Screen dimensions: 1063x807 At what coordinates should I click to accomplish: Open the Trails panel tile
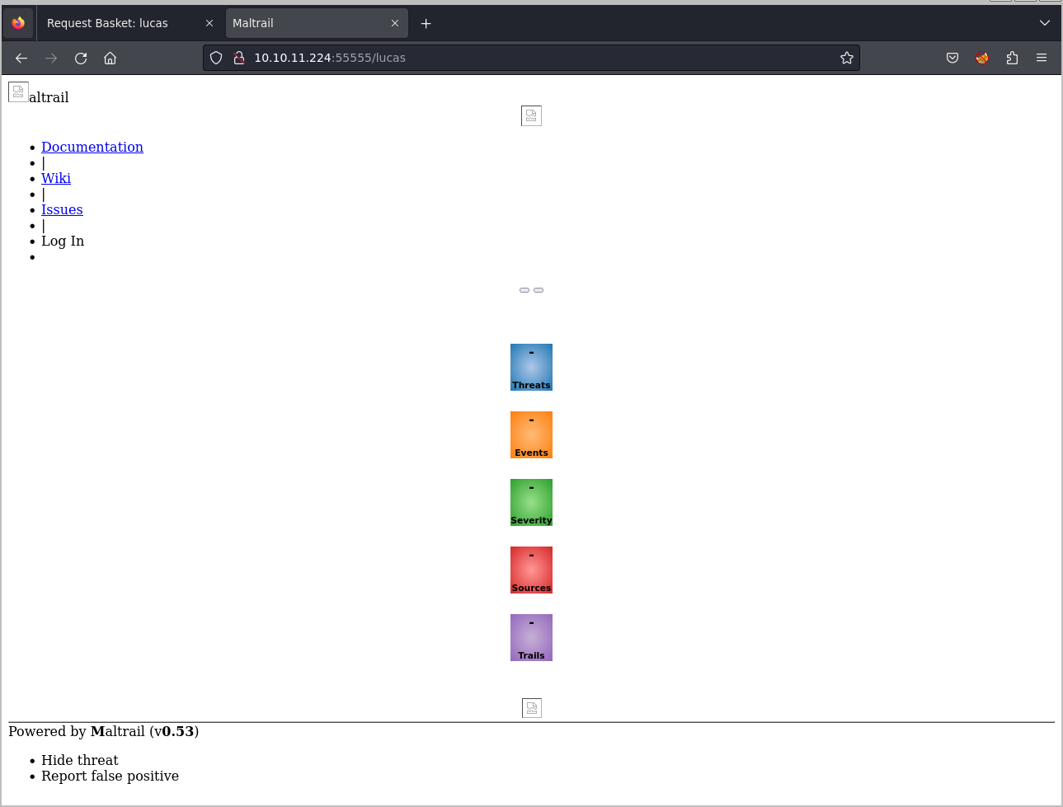[531, 637]
